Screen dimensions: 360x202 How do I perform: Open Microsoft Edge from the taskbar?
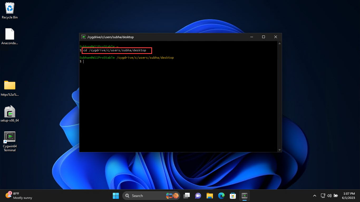[x=221, y=196]
